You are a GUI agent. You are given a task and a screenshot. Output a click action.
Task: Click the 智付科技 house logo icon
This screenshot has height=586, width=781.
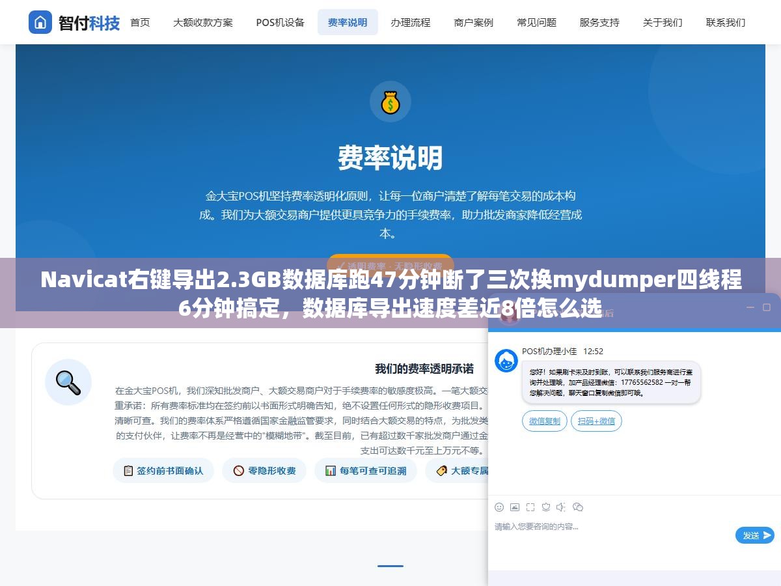coord(40,22)
